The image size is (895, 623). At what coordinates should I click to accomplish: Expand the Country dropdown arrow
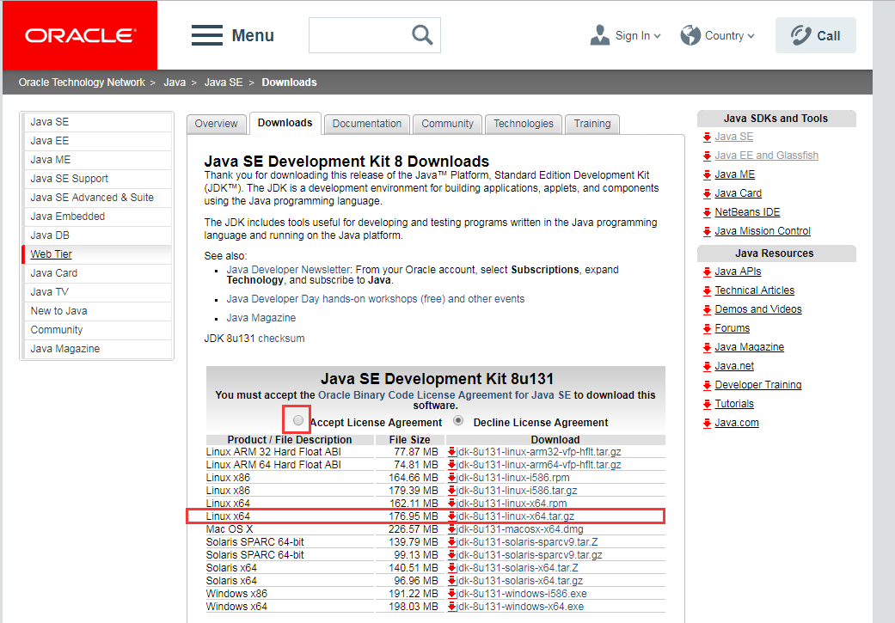751,36
